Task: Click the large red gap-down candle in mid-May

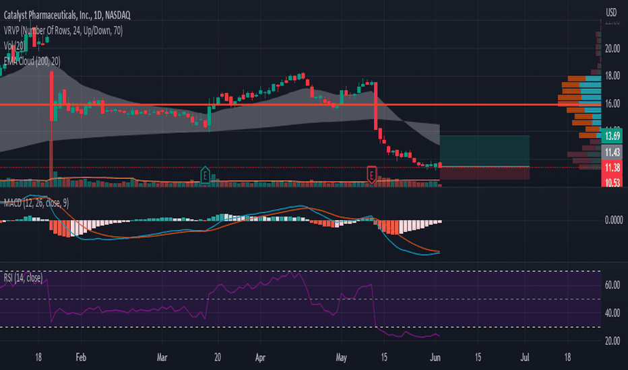Action: point(376,106)
